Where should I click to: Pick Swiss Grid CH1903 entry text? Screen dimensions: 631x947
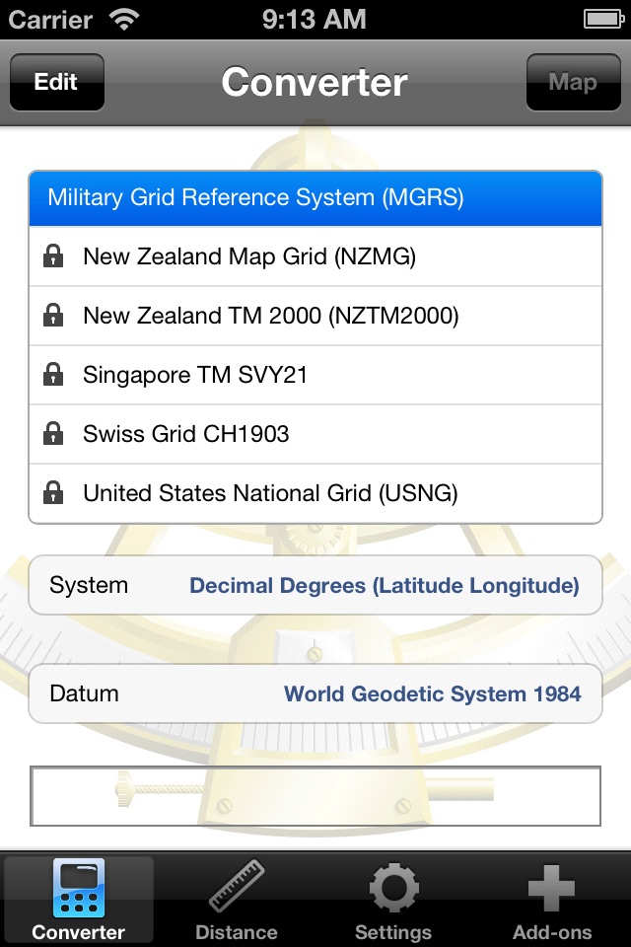coord(186,434)
